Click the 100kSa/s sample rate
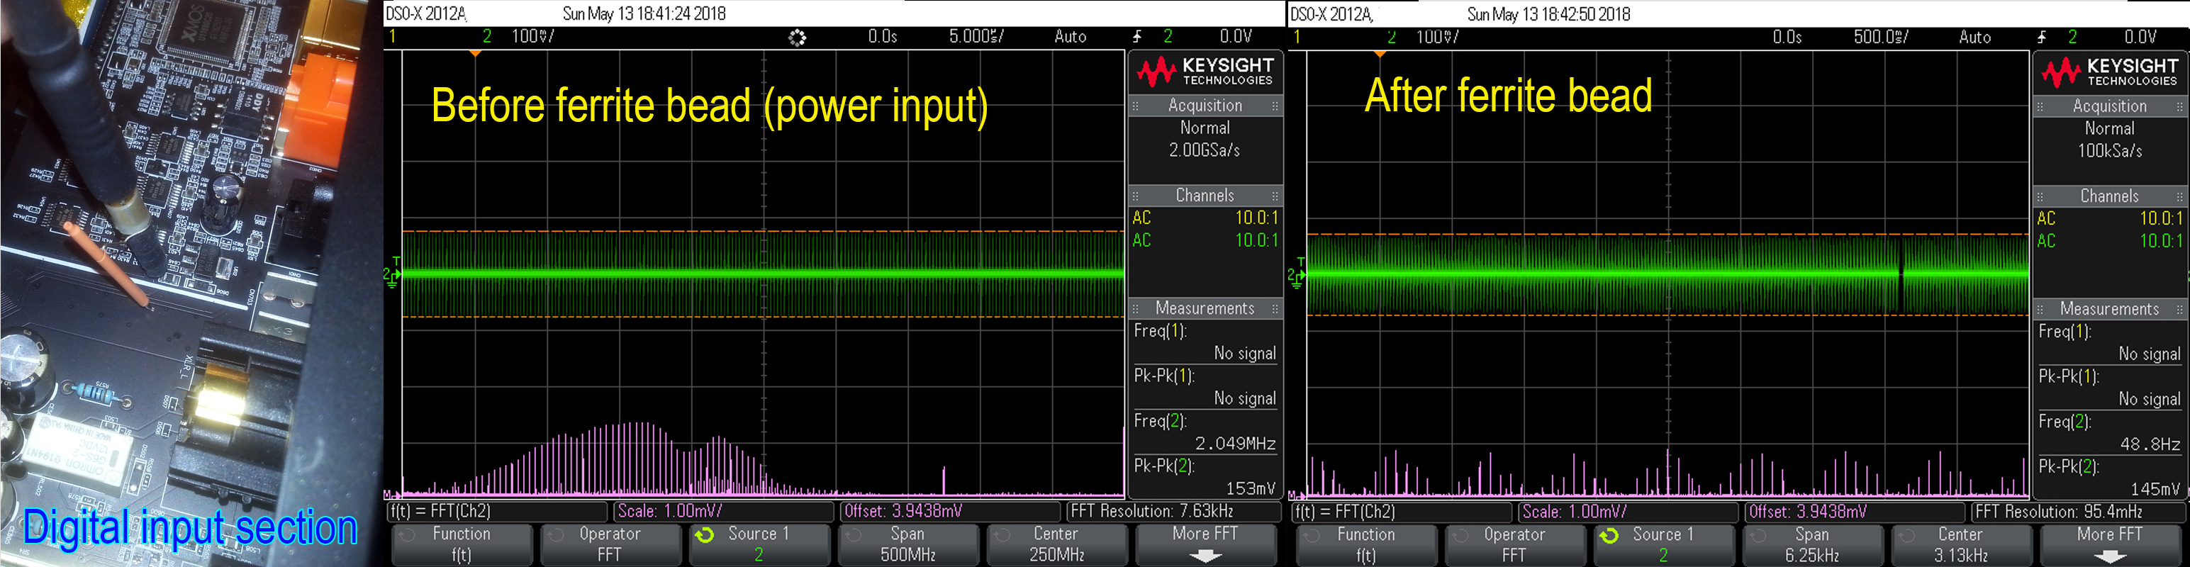This screenshot has width=2190, height=567. 2110,151
